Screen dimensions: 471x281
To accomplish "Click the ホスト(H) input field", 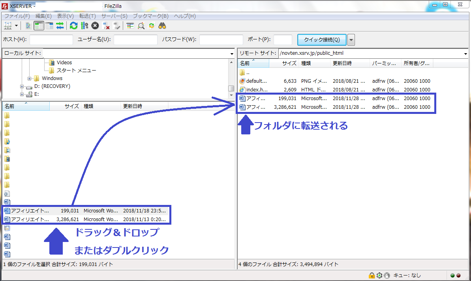I will [x=51, y=40].
